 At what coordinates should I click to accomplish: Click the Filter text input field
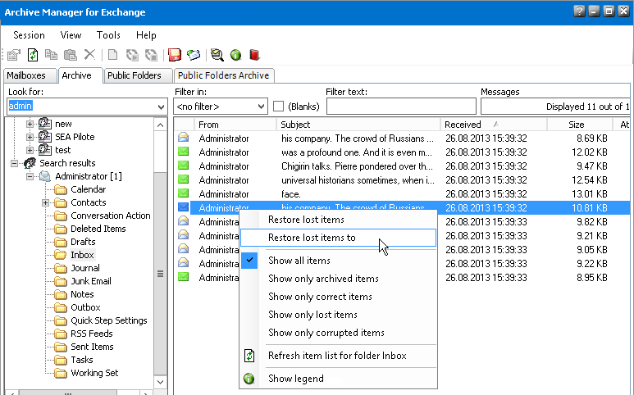(x=400, y=107)
